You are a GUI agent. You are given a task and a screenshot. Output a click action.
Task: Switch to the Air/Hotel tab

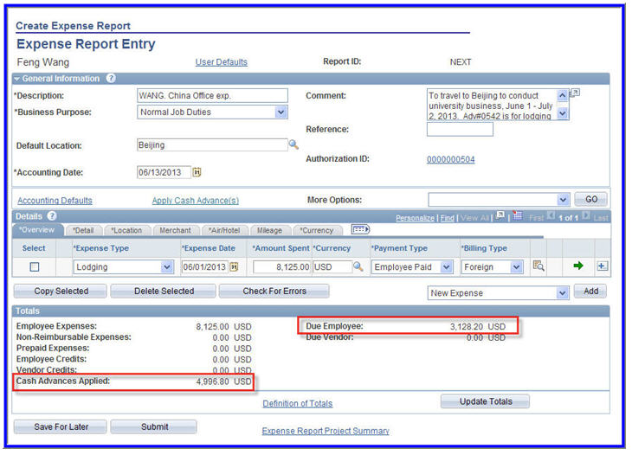(224, 231)
